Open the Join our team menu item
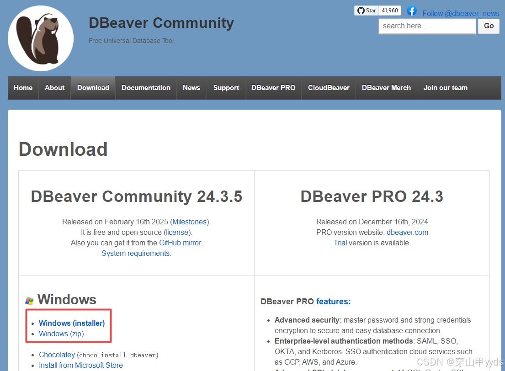 (445, 88)
